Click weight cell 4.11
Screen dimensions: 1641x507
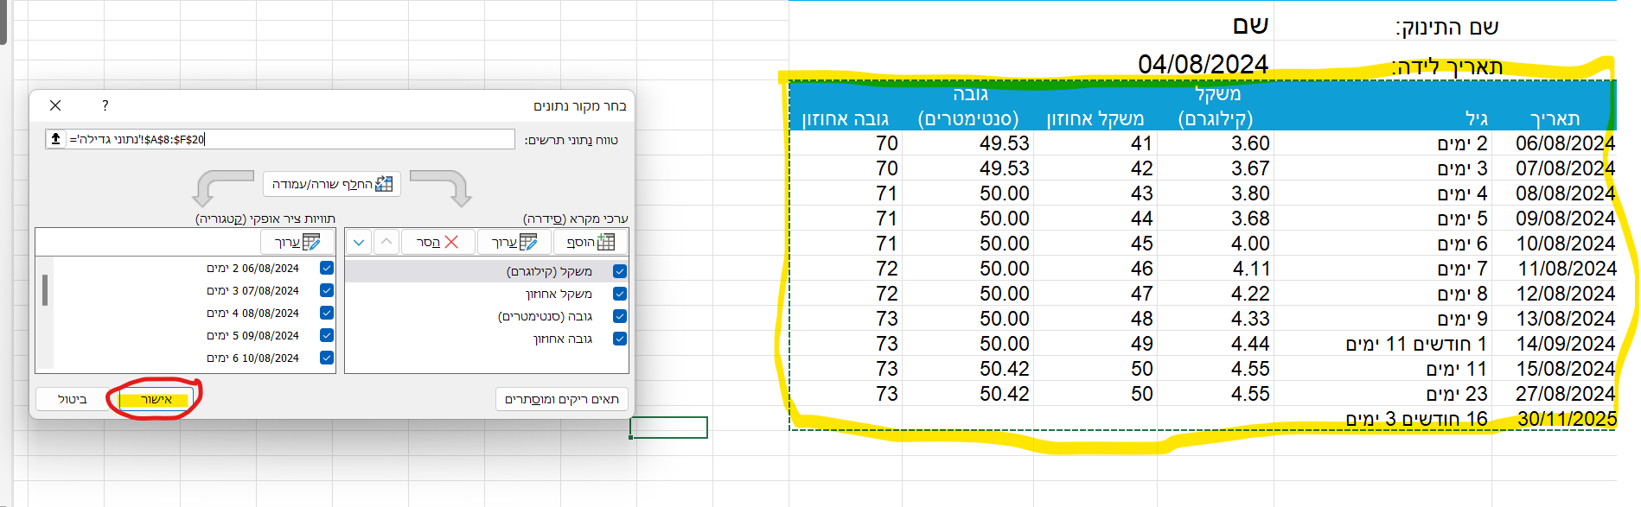coord(1251,269)
